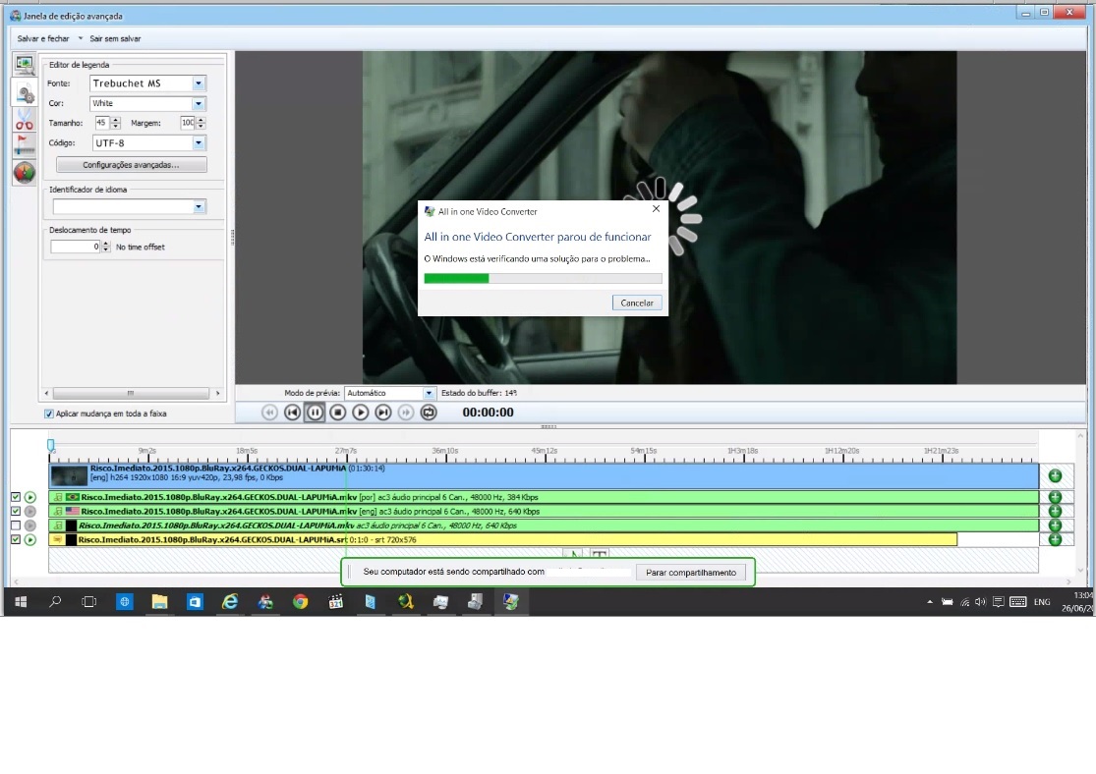The height and width of the screenshot is (774, 1096).
Task: Add item to the video track with plus
Action: coord(1055,475)
